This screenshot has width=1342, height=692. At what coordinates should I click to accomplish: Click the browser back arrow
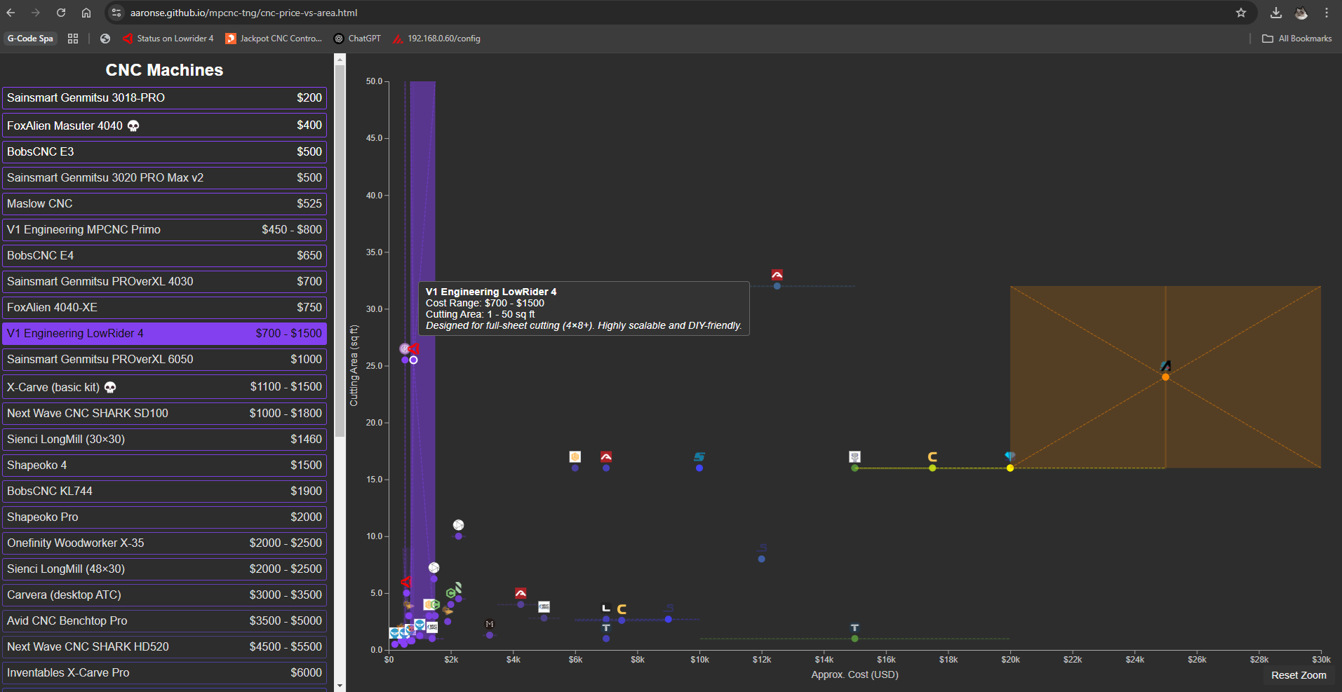pyautogui.click(x=11, y=13)
